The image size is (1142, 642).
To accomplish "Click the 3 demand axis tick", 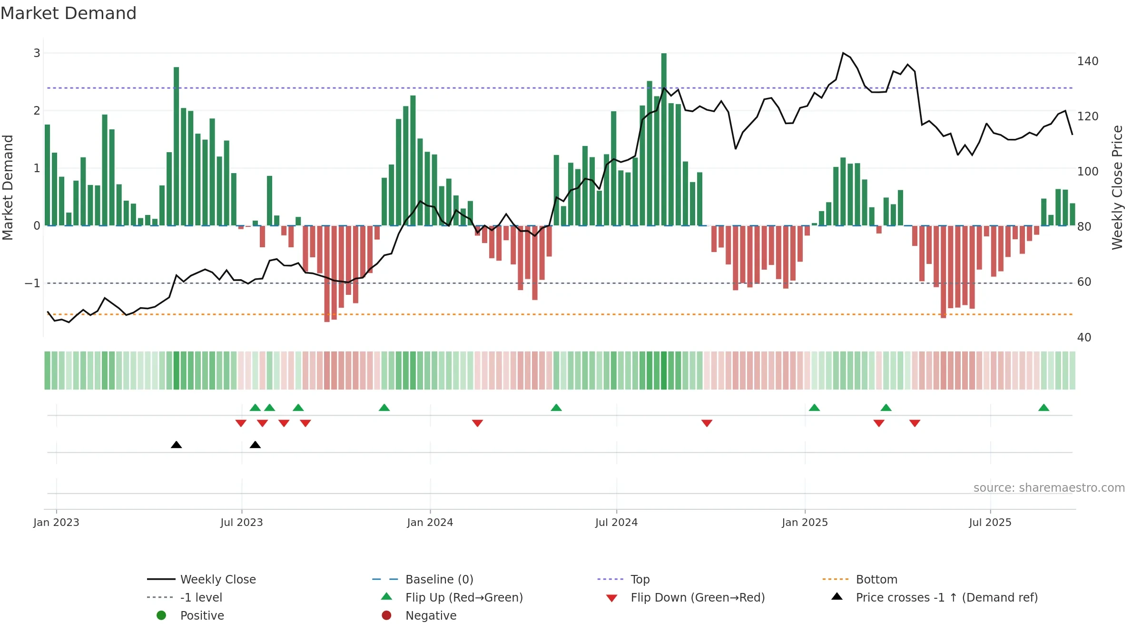I will 37,53.
